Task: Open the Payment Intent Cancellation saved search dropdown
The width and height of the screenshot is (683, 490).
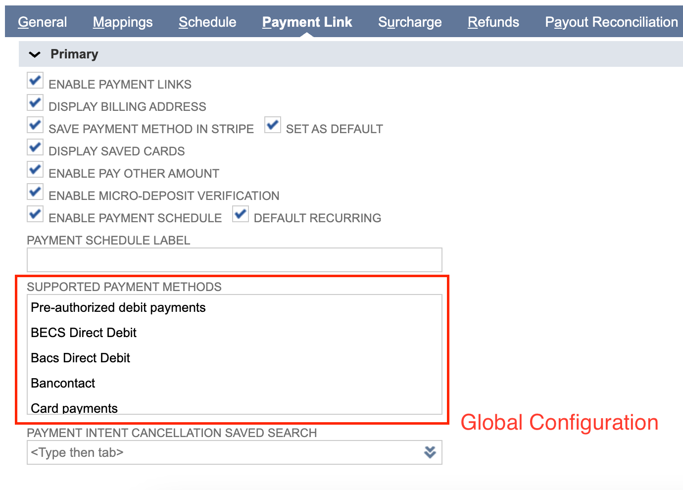Action: coord(430,452)
